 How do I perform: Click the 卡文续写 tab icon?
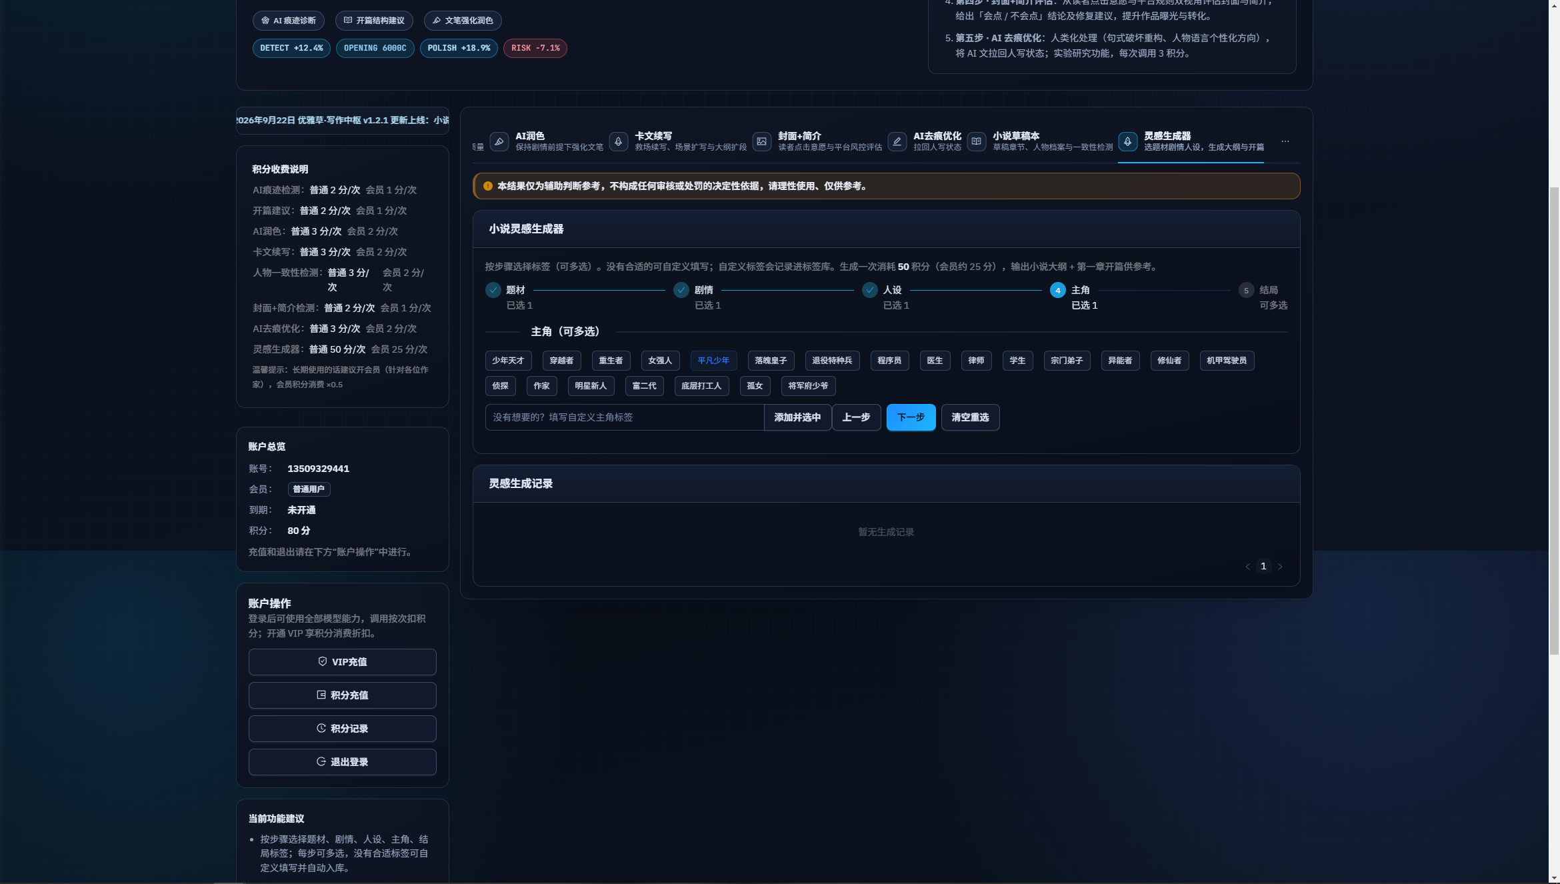click(618, 141)
